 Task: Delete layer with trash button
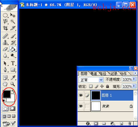pyautogui.click(x=130, y=123)
